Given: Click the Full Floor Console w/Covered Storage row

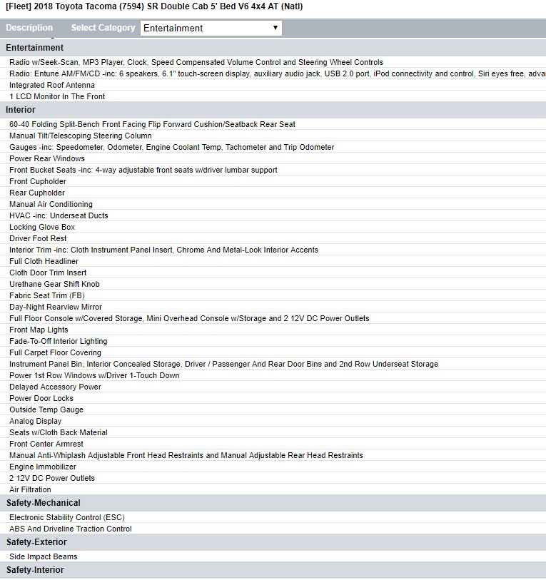Looking at the screenshot, I should click(x=273, y=318).
